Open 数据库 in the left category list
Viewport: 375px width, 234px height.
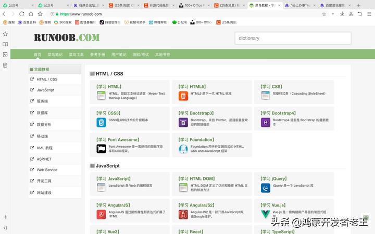(x=55, y=113)
